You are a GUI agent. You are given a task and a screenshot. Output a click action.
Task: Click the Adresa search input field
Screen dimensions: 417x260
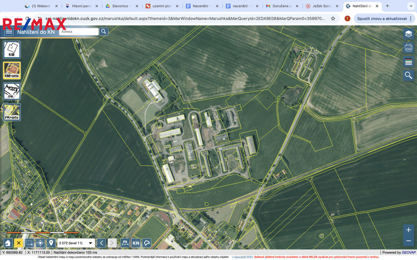pos(79,32)
